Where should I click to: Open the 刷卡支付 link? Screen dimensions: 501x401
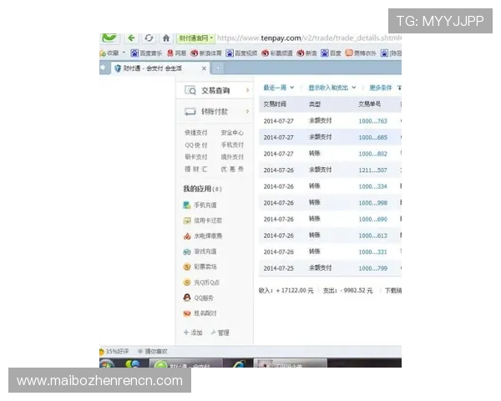click(196, 157)
